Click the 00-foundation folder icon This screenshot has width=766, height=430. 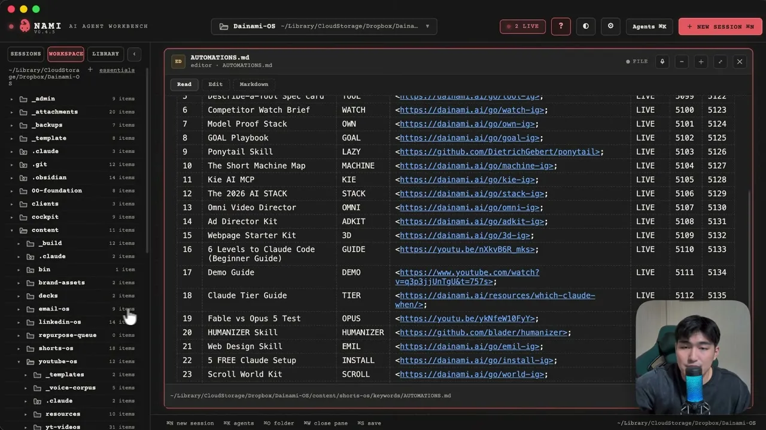[x=23, y=191]
